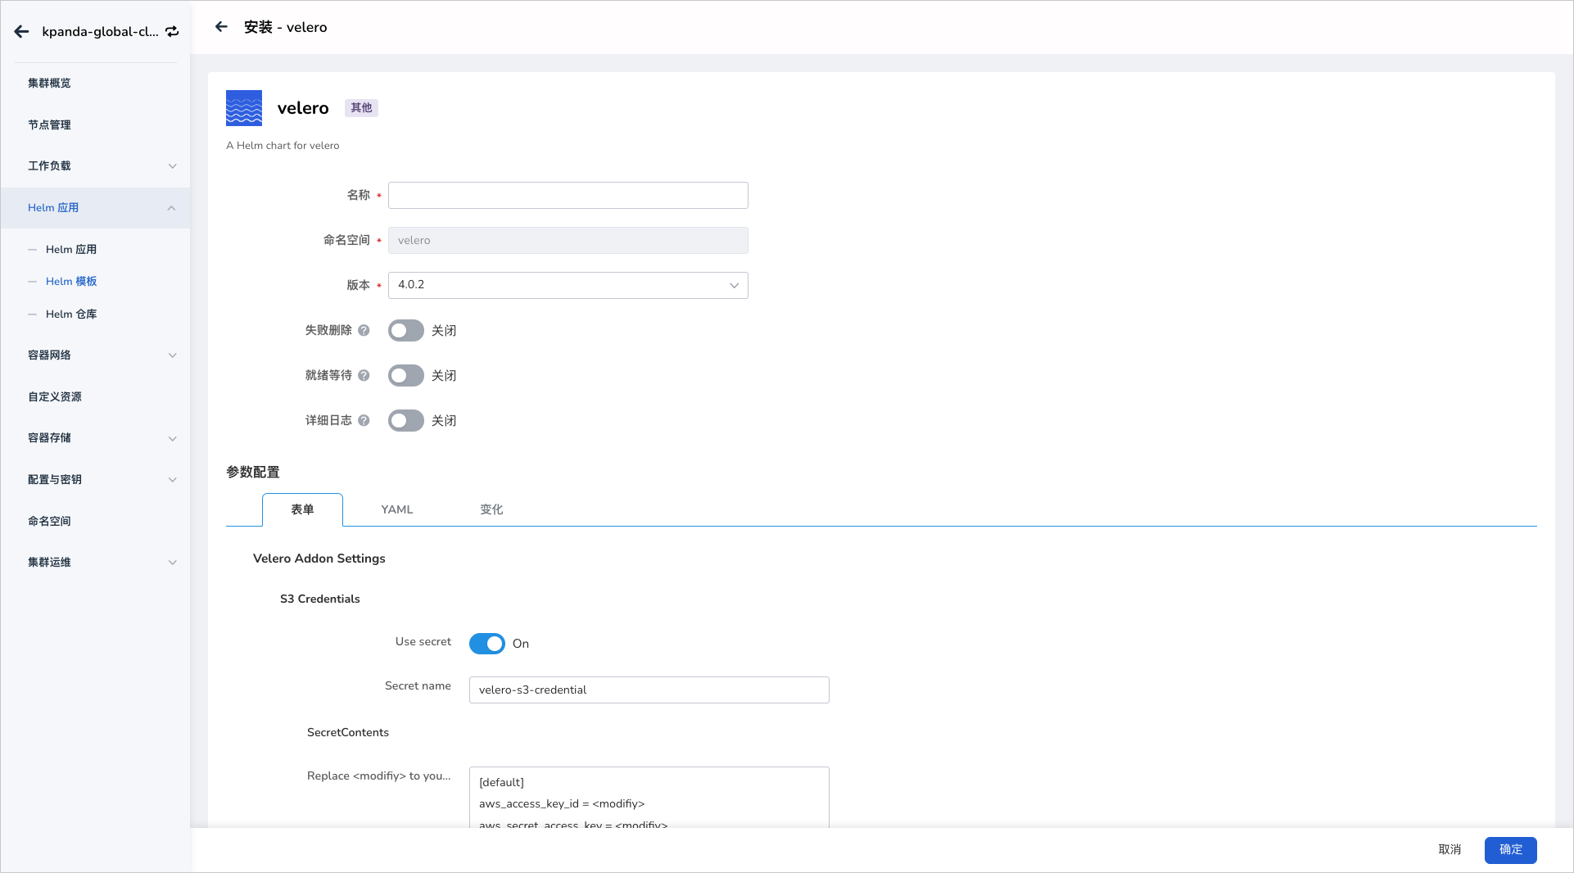Image resolution: width=1574 pixels, height=873 pixels.
Task: Show help for 就绪等待
Action: (364, 375)
